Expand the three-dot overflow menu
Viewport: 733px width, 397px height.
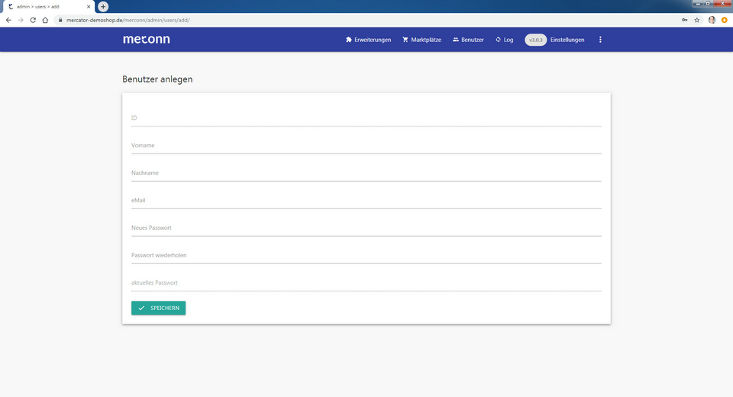600,40
